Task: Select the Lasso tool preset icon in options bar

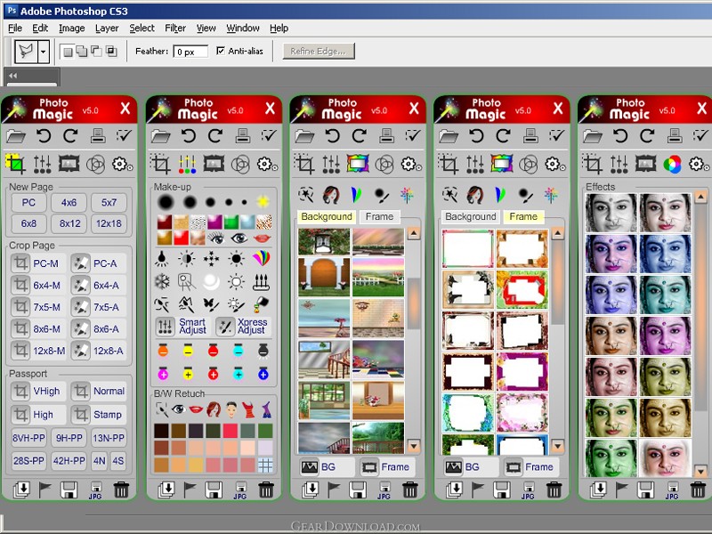Action: pyautogui.click(x=26, y=52)
